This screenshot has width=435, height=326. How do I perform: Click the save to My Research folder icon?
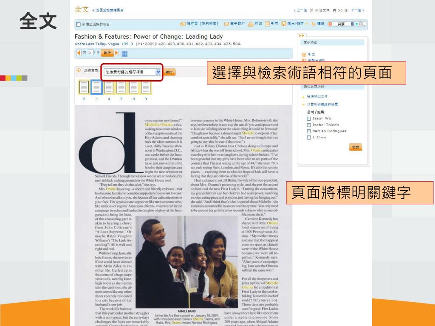[183, 24]
